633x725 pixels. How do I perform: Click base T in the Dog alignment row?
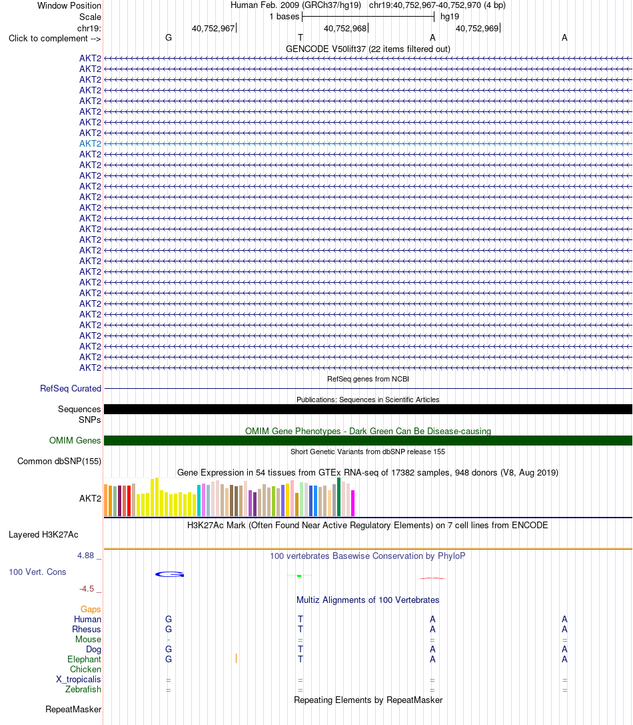[x=301, y=649]
